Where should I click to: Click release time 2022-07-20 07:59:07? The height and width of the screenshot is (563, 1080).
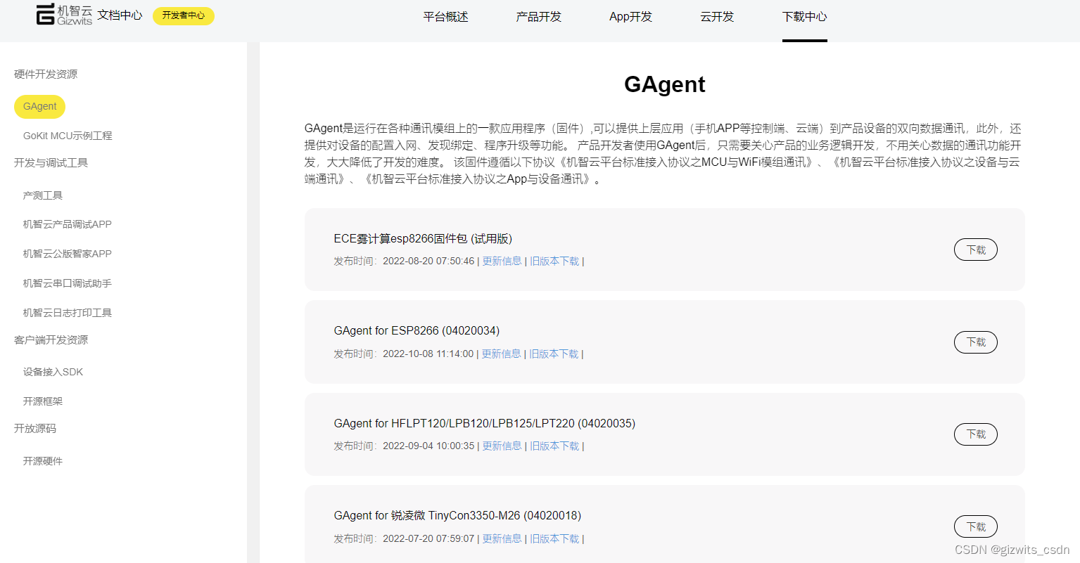428,539
